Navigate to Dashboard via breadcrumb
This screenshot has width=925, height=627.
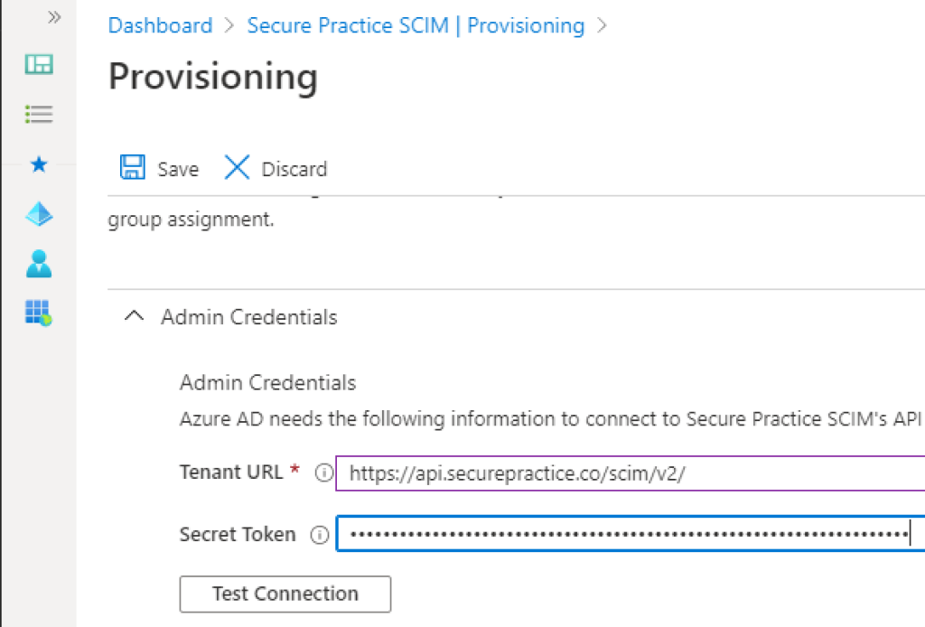point(160,26)
